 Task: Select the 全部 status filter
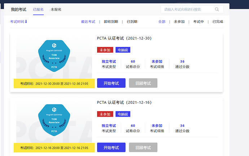(x=162, y=22)
